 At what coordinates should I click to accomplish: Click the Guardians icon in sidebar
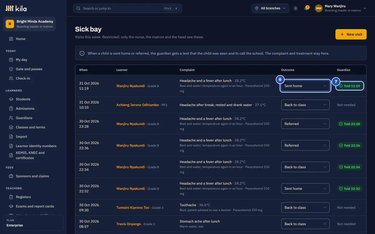click(11, 118)
